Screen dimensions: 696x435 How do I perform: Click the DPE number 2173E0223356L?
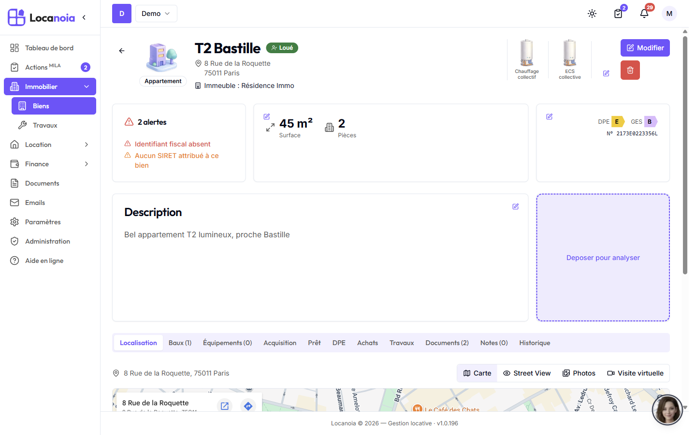coord(632,133)
